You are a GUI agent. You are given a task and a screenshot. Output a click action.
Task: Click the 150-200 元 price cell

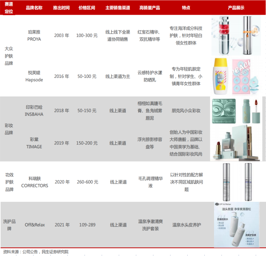(x=87, y=143)
